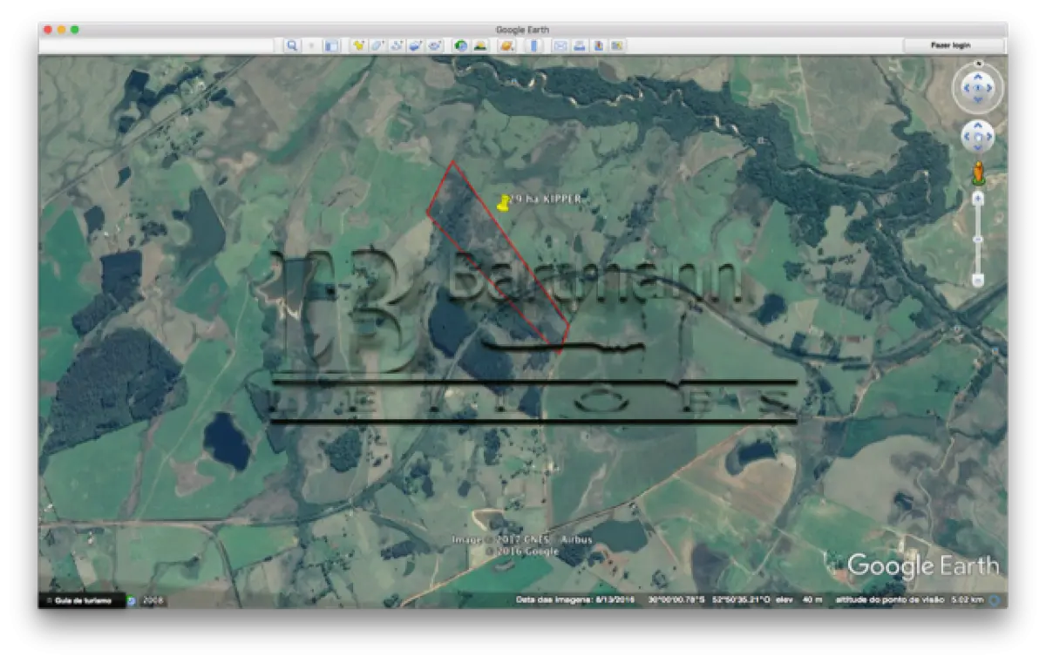Select the Add Path tool
The width and height of the screenshot is (1046, 663).
397,45
